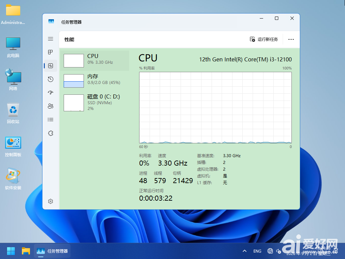Open the Services page puzzle icon
Viewport: 345px width, 259px height.
pos(51,133)
